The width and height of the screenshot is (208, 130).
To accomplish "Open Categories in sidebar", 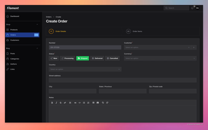I will pos(22,59).
